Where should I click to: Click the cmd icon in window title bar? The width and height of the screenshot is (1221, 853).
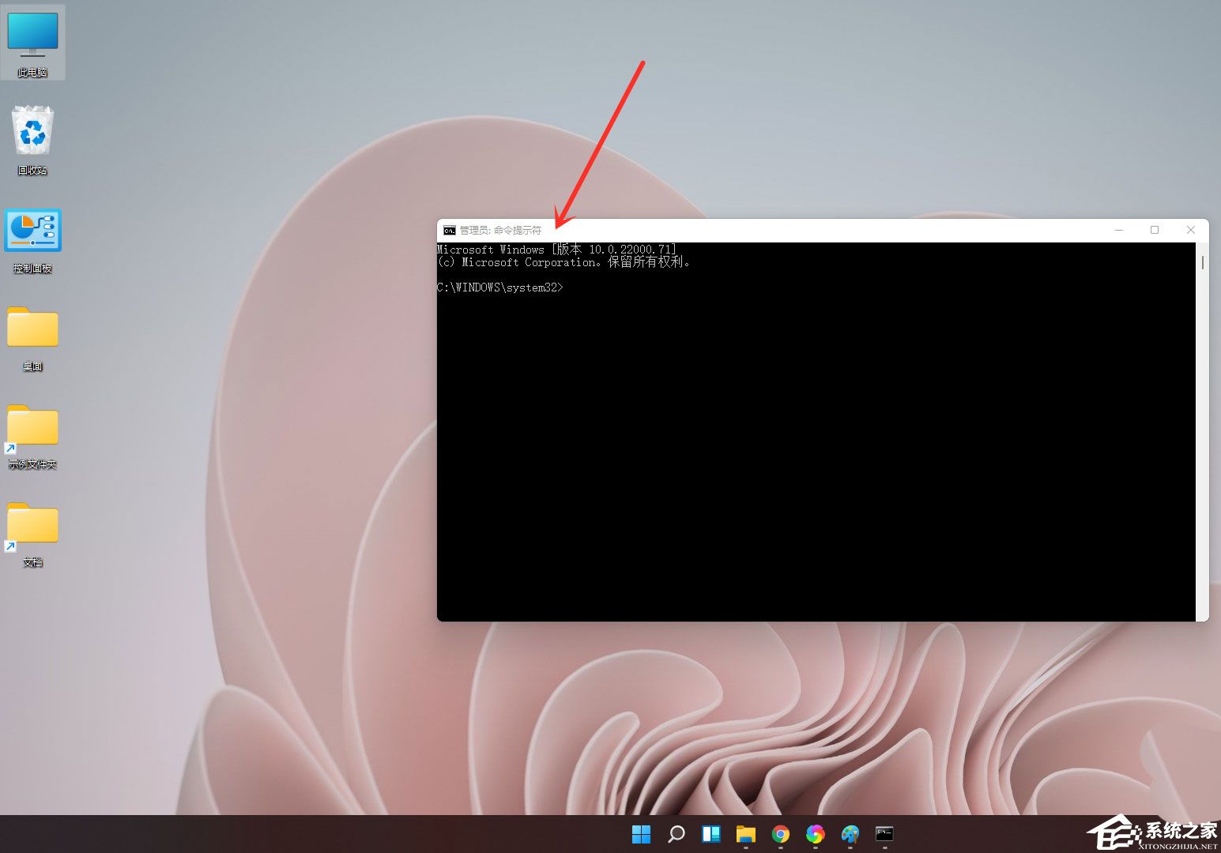point(449,231)
